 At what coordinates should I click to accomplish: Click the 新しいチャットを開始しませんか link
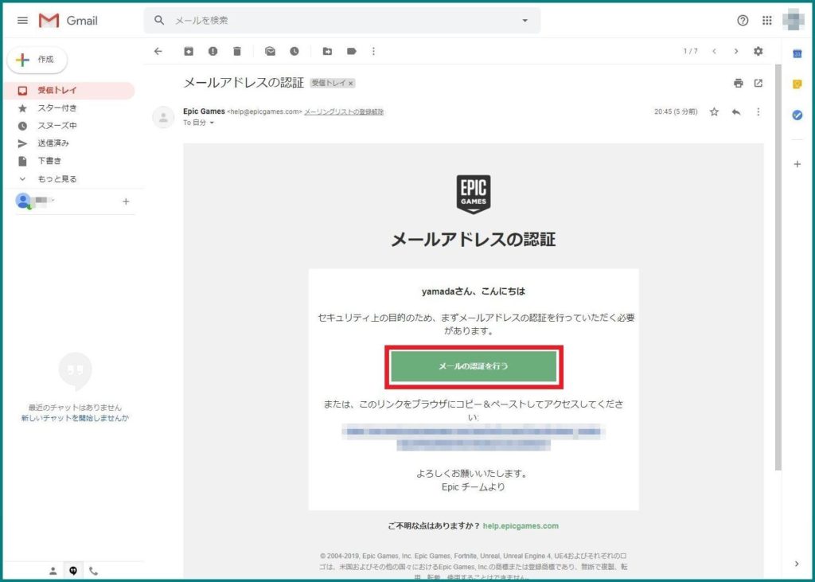[75, 418]
